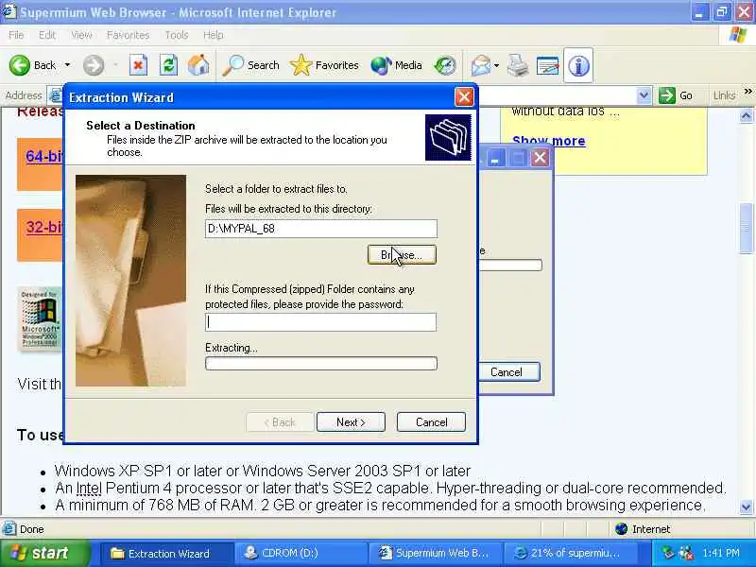Click the page icon next to Done
Viewport: 756px width, 567px height.
click(x=9, y=529)
